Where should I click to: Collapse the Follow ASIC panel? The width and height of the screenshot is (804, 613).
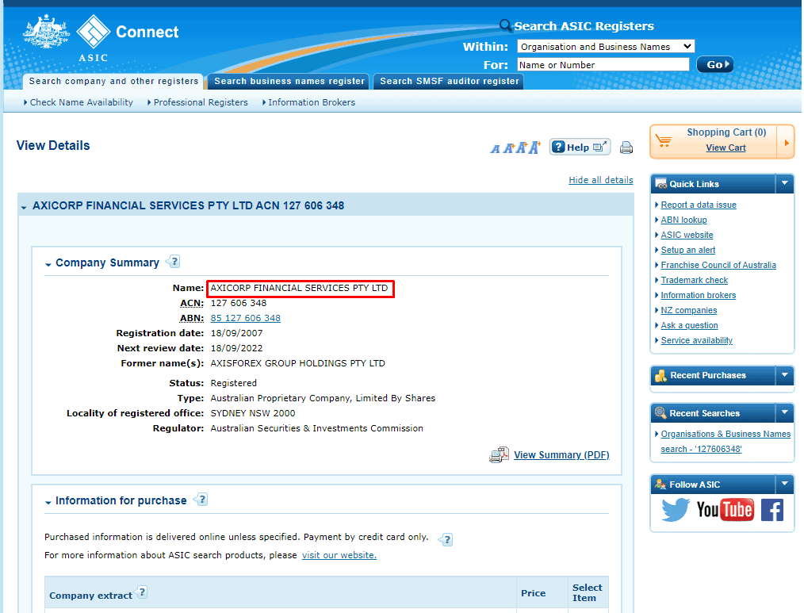[x=784, y=484]
